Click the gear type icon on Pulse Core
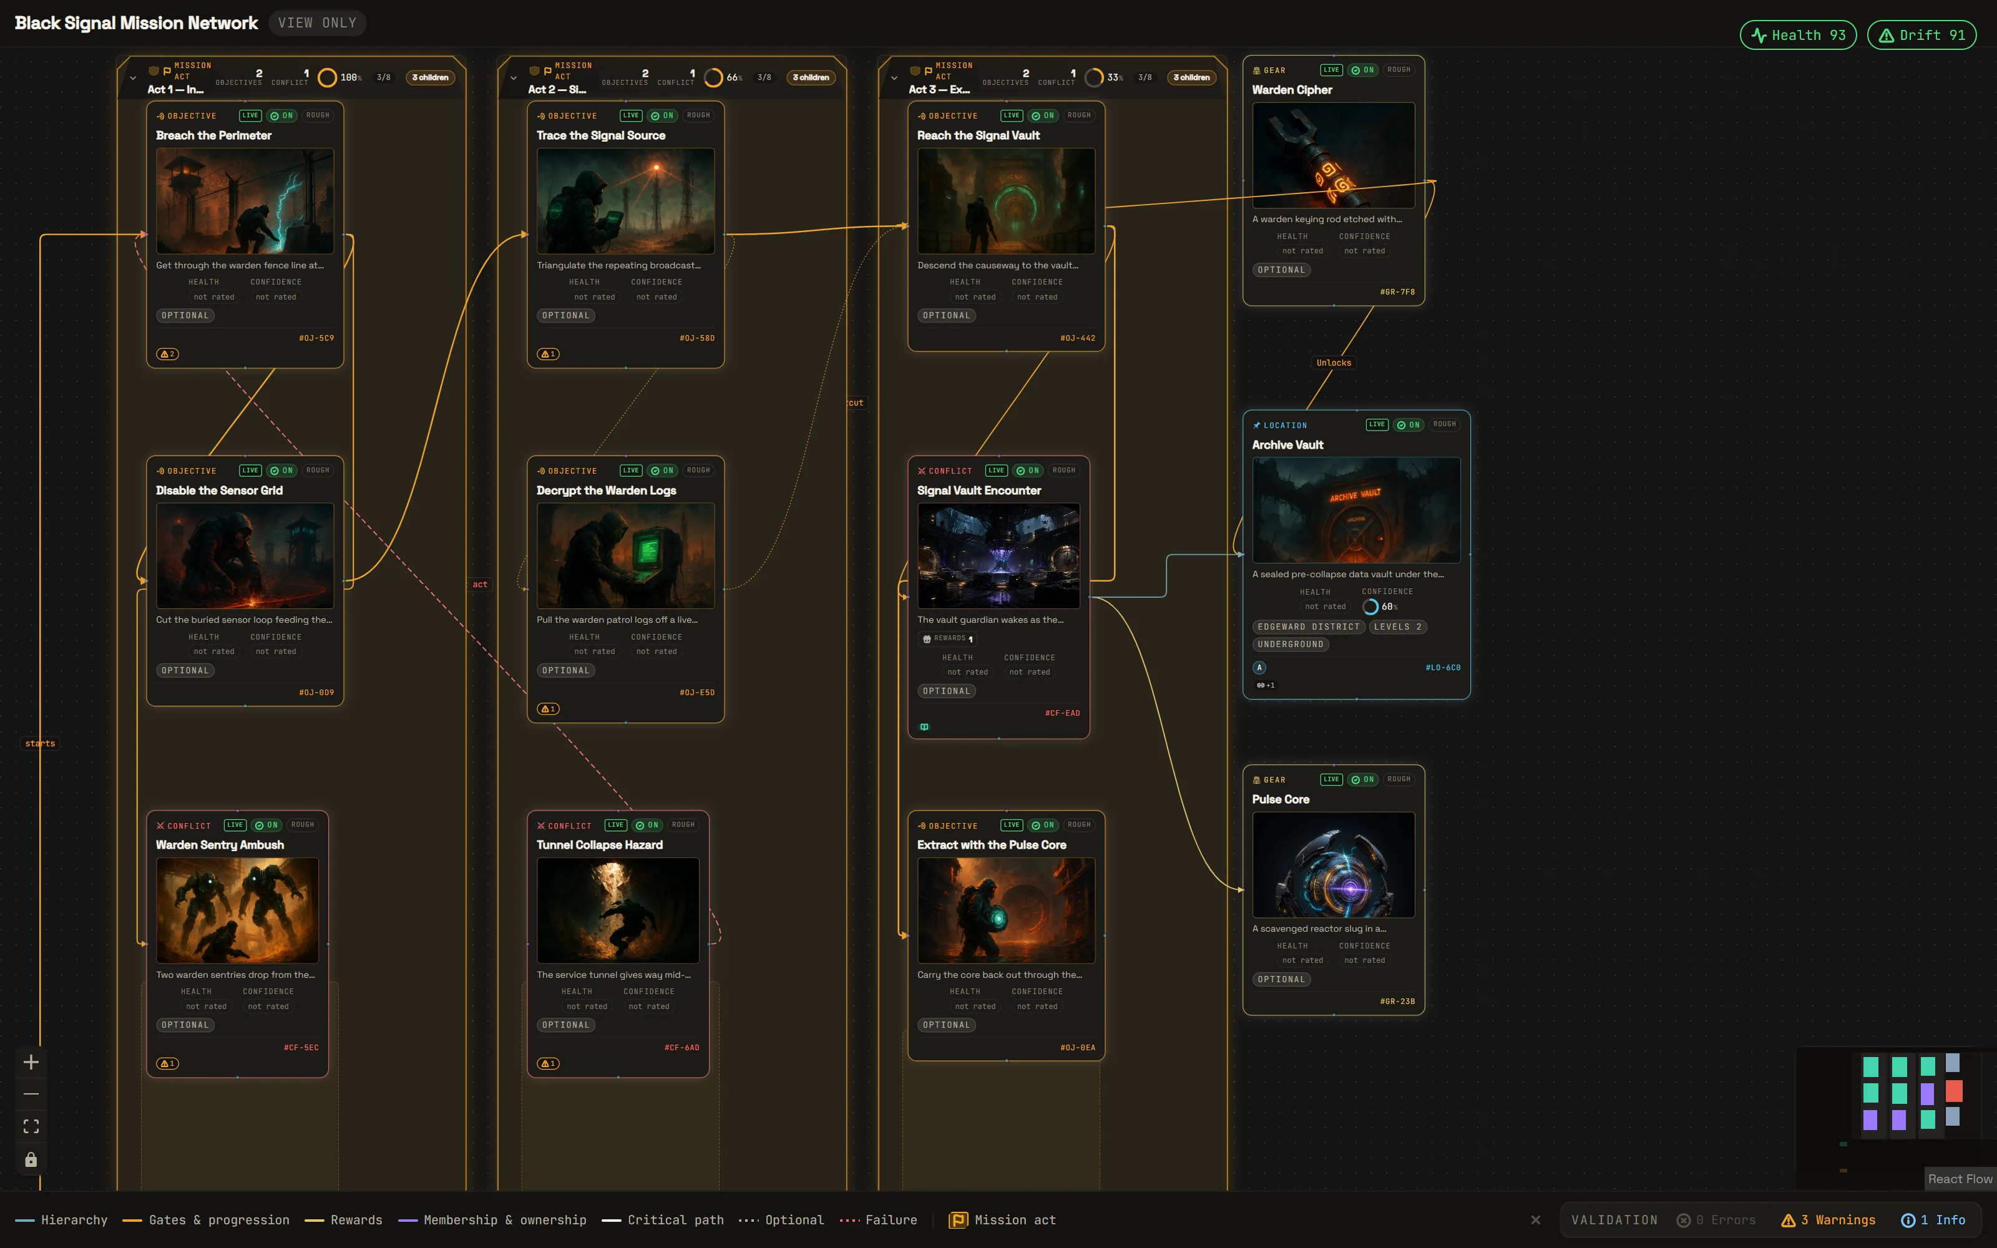Image resolution: width=1997 pixels, height=1248 pixels. [x=1257, y=780]
